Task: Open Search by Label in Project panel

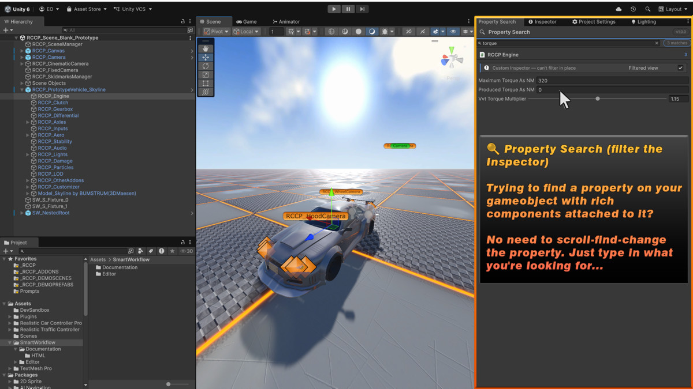Action: point(151,251)
